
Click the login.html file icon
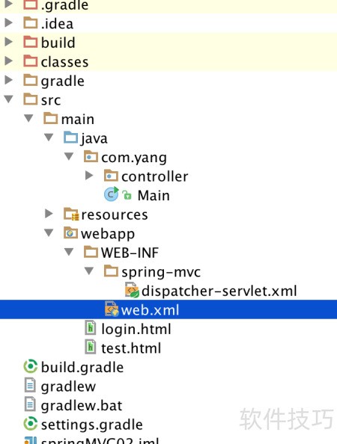[x=91, y=328]
